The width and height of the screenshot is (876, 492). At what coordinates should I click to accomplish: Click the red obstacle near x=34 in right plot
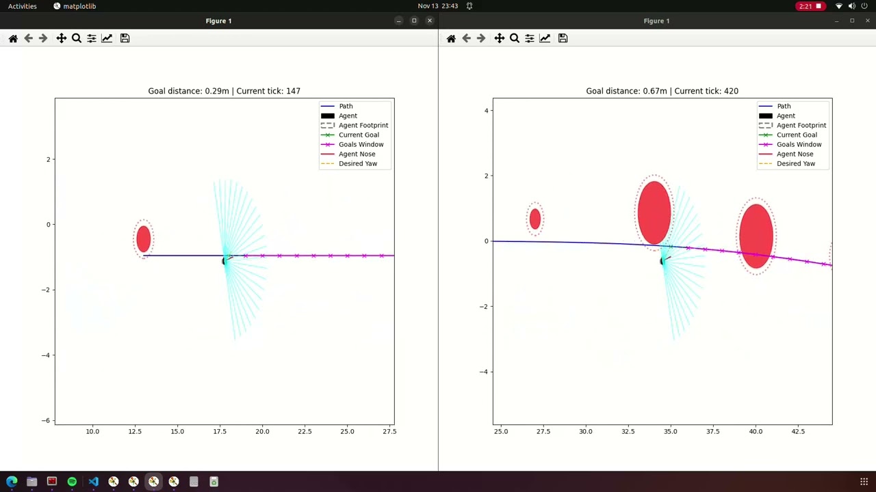coord(654,212)
